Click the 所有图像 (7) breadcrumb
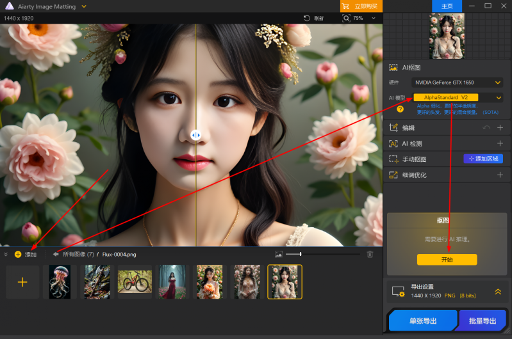512x339 pixels. pyautogui.click(x=78, y=255)
